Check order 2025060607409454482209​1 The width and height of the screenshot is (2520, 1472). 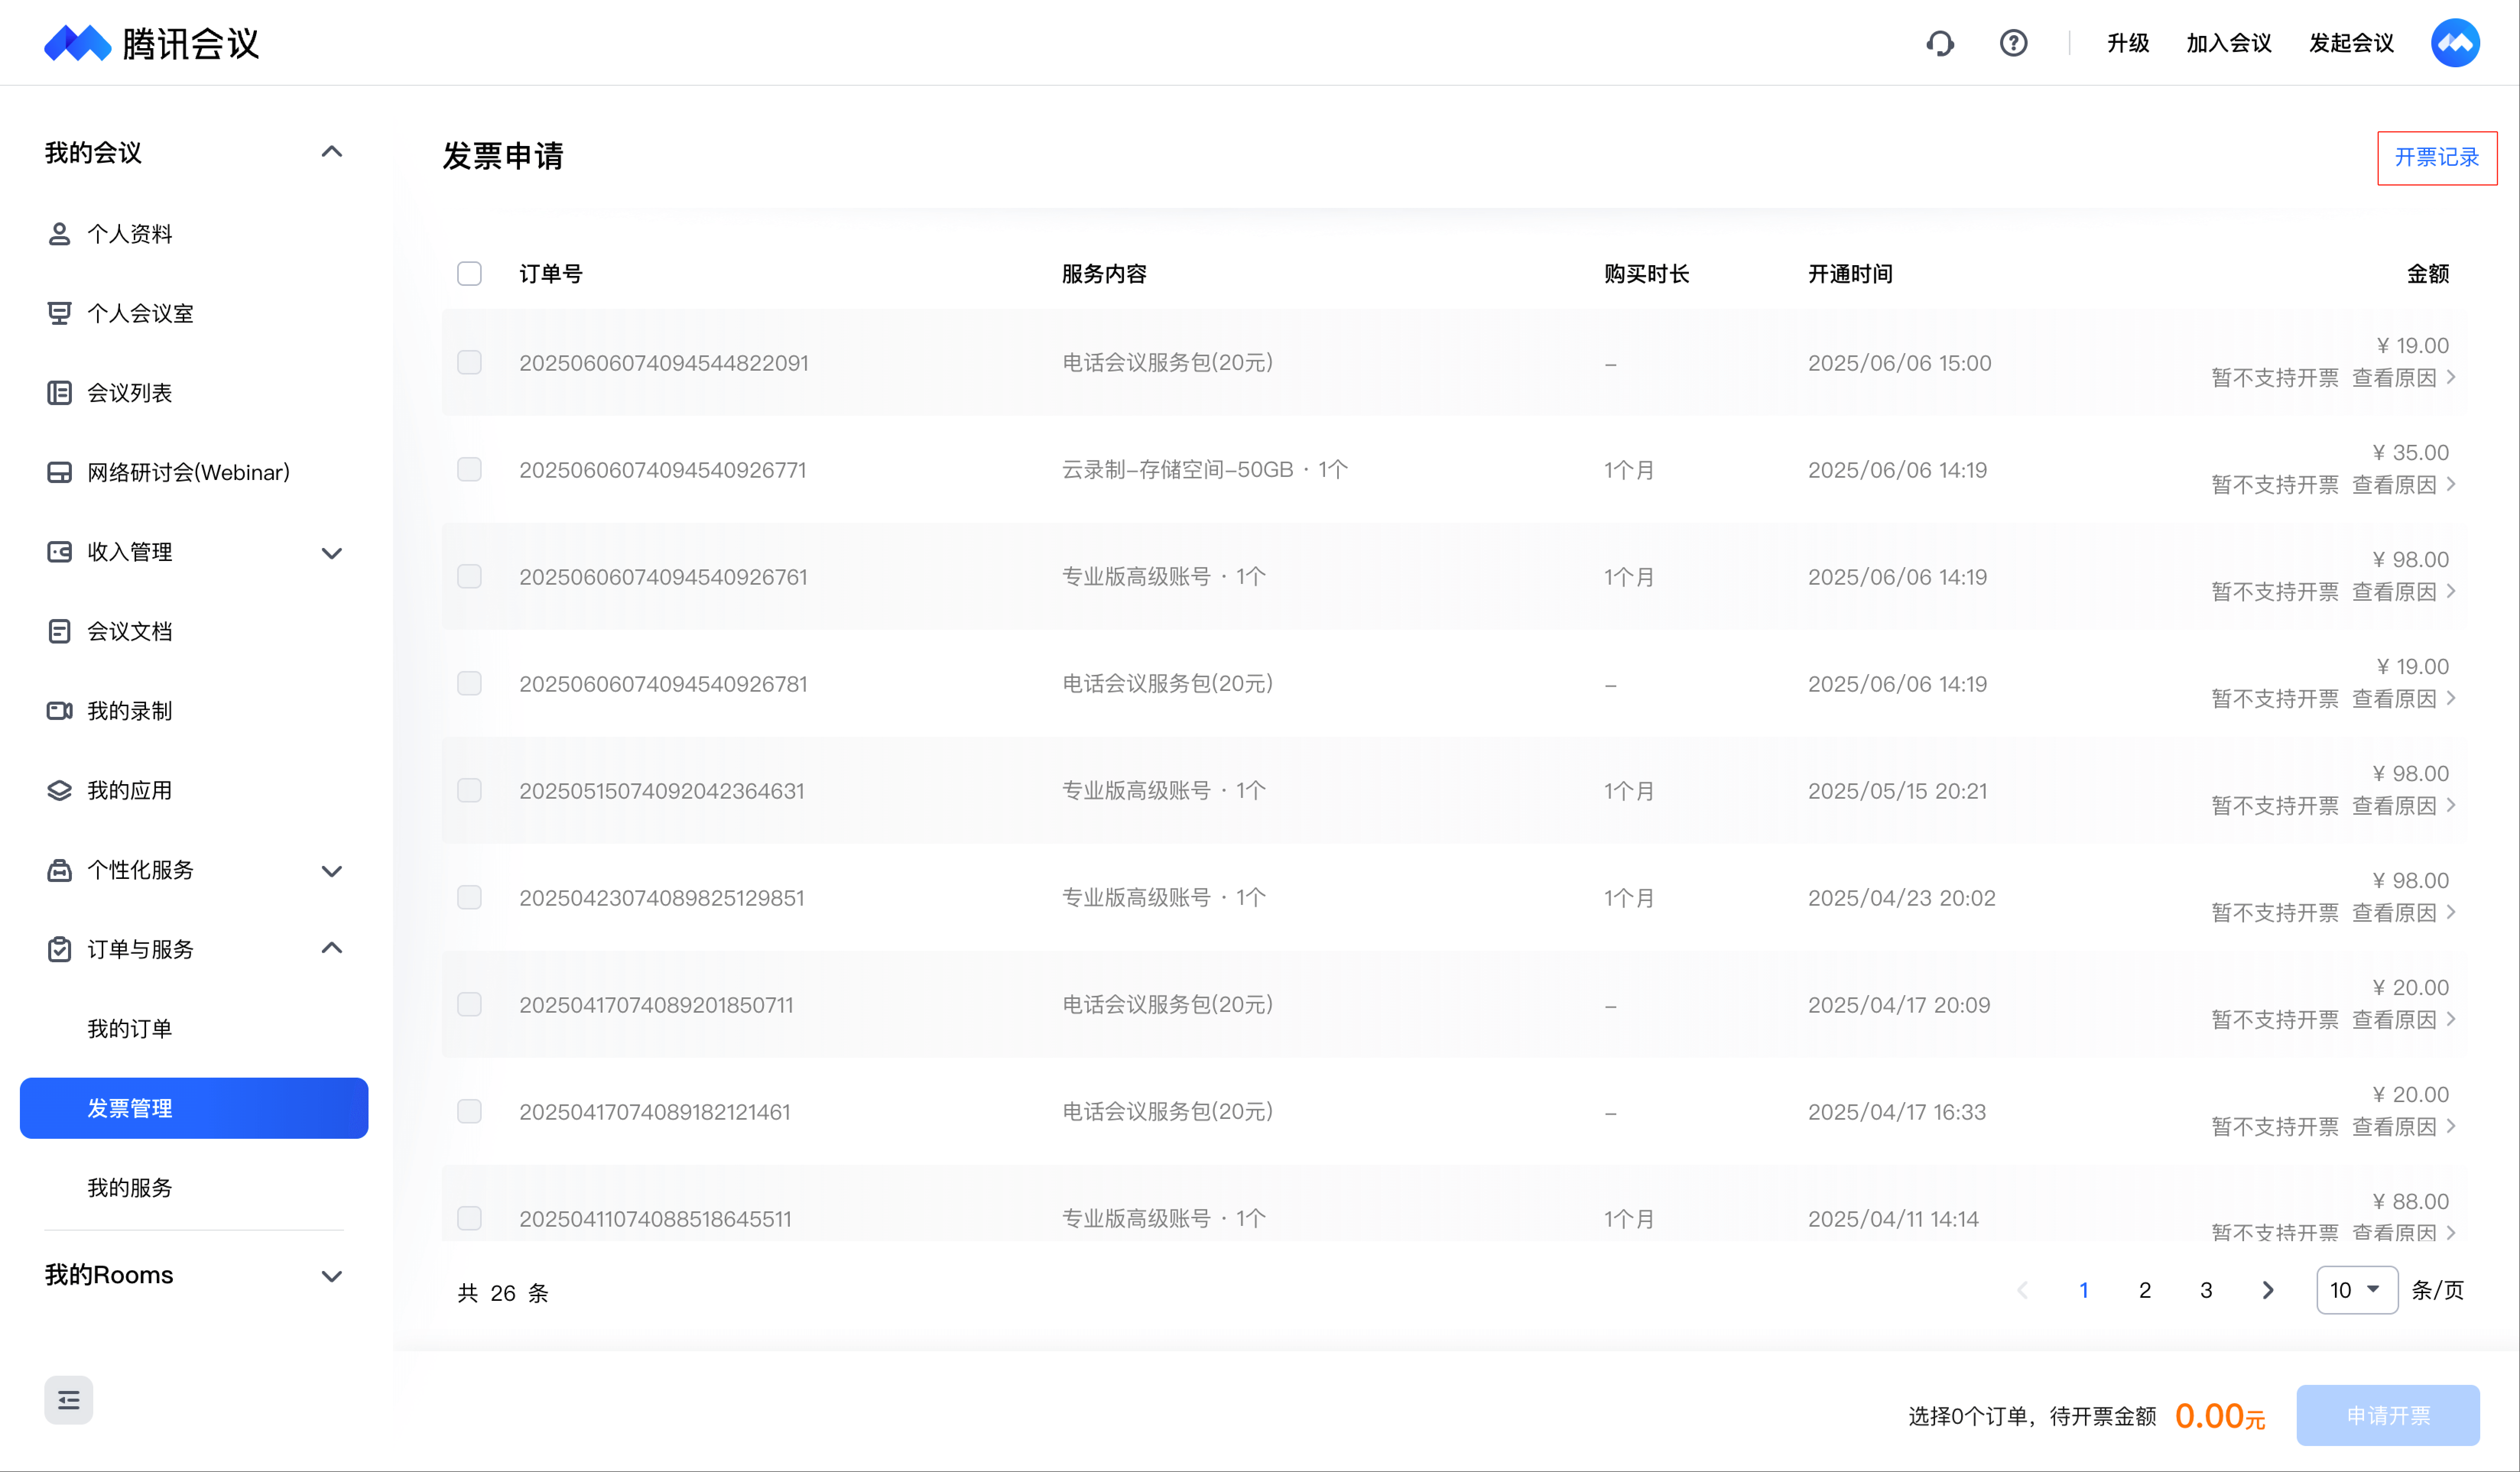469,362
